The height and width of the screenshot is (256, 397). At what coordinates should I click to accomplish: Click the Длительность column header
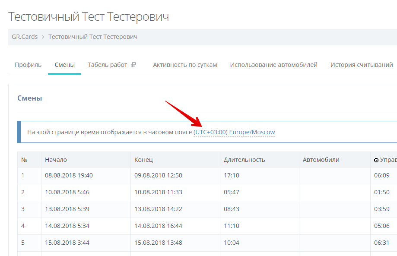click(244, 160)
